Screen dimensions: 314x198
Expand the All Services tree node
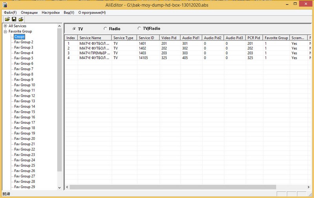[x=5, y=26]
